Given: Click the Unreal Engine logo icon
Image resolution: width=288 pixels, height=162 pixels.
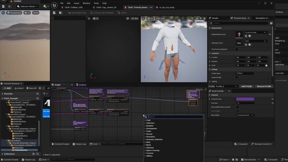Looking at the screenshot, I should pyautogui.click(x=54, y=5).
